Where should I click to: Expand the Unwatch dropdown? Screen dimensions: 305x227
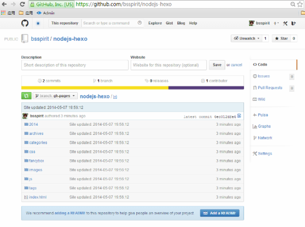pyautogui.click(x=247, y=38)
